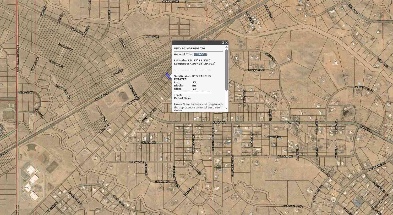Open account link R070009

200,54
